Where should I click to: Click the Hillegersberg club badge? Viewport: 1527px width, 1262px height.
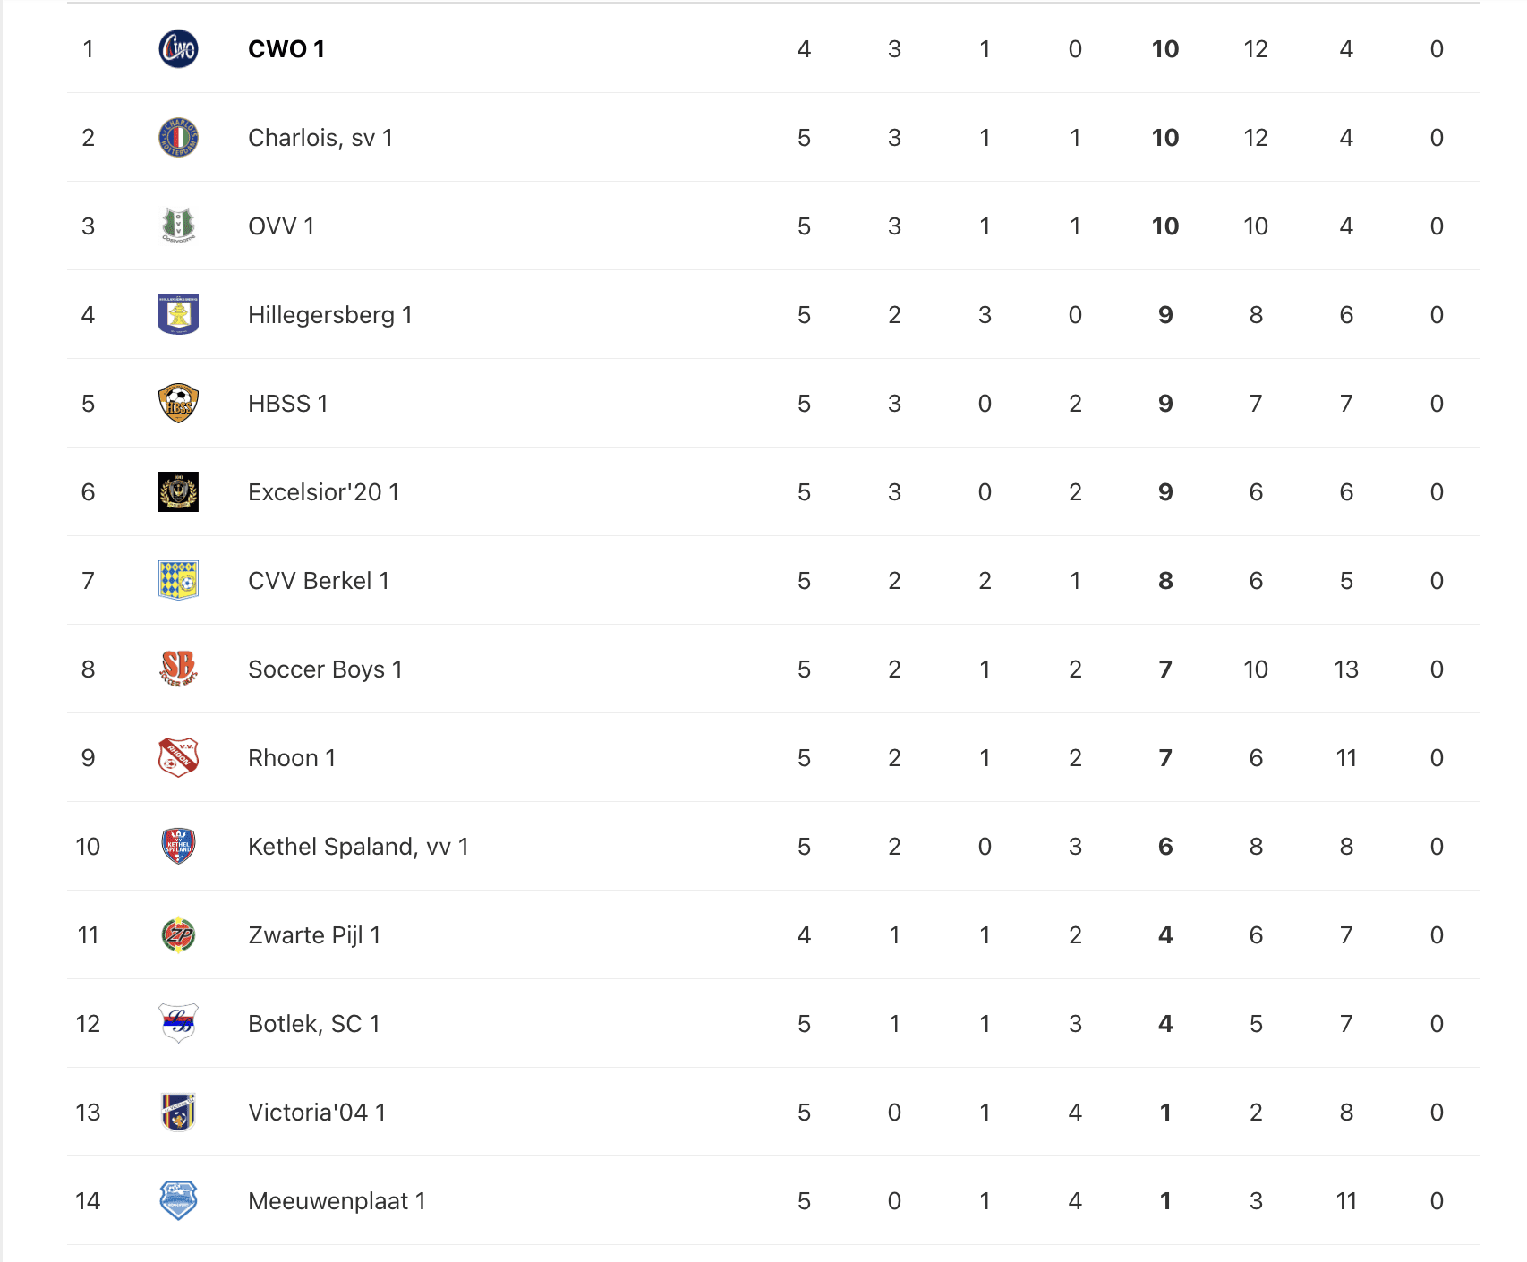(178, 315)
